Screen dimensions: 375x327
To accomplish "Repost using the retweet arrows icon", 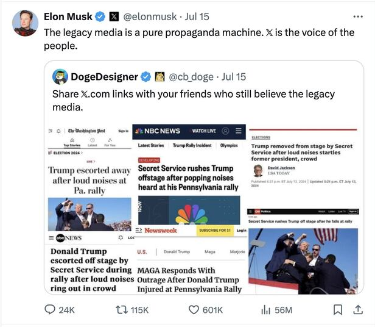I will pos(122,310).
